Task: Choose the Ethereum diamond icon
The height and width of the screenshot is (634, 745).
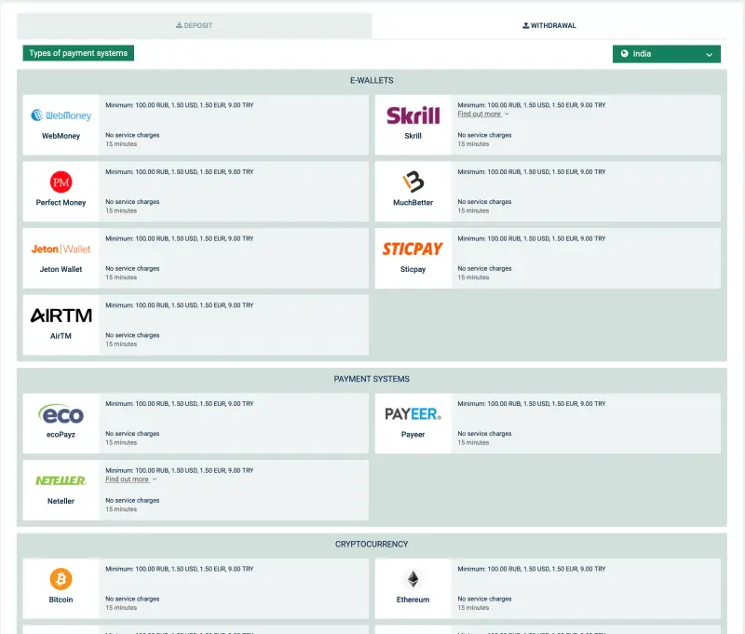Action: (x=413, y=579)
